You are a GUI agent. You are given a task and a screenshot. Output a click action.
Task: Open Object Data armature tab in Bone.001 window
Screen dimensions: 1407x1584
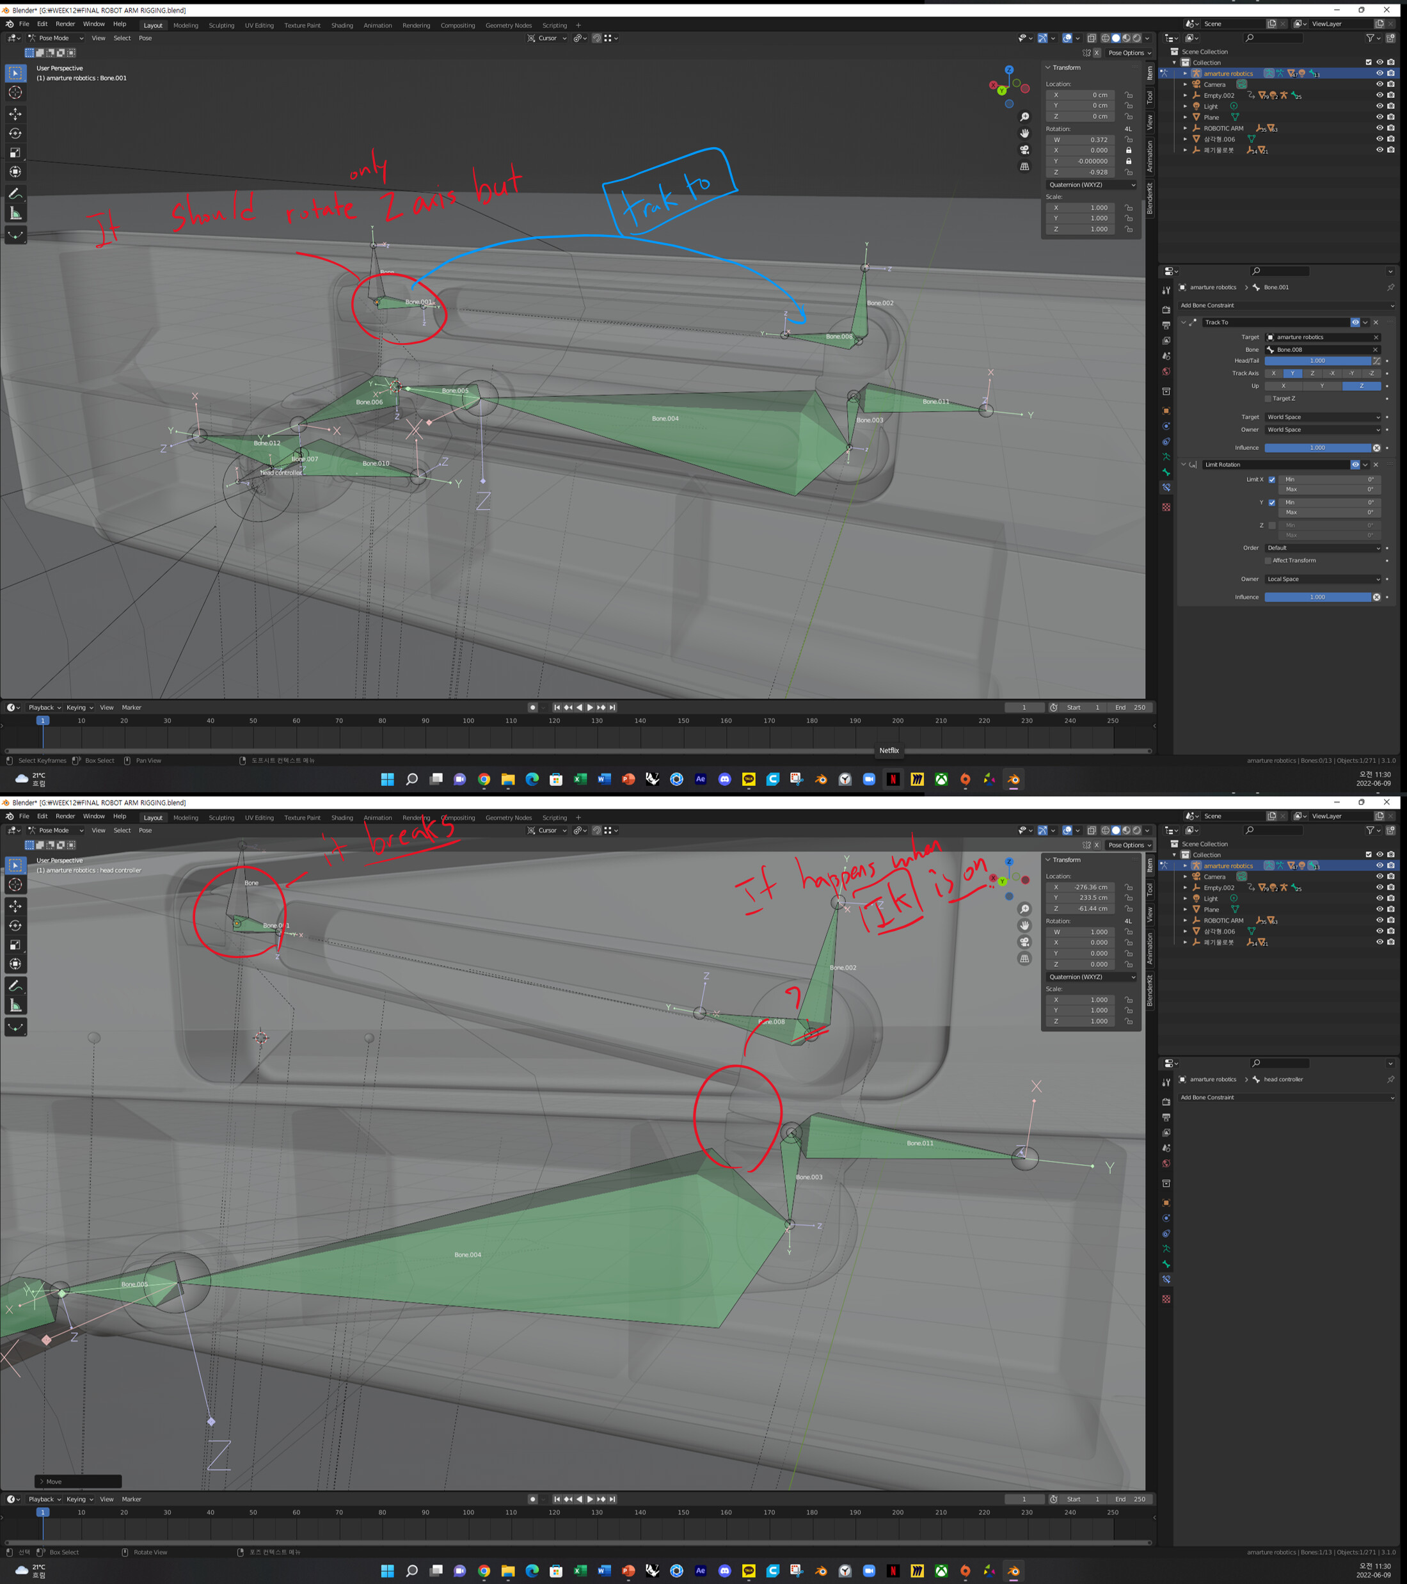pyautogui.click(x=1166, y=456)
